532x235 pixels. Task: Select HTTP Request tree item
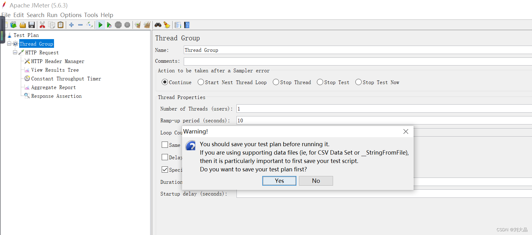click(x=42, y=52)
